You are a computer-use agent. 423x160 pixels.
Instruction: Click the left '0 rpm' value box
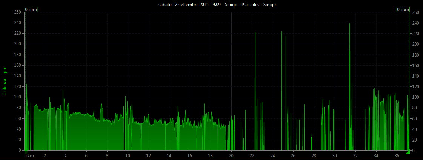pyautogui.click(x=31, y=9)
